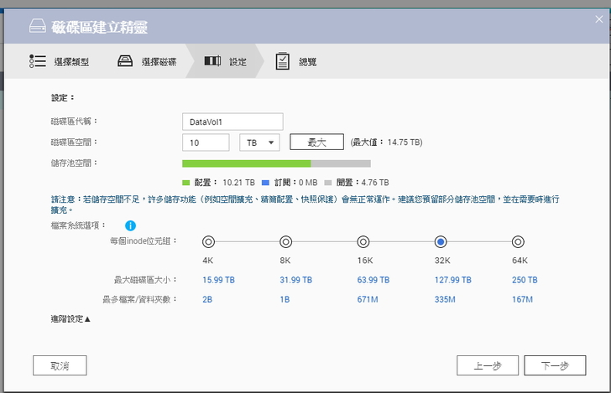Viewport: 611px width, 393px height.
Task: Collapse the 進階設定 advanced section
Action: (70, 318)
